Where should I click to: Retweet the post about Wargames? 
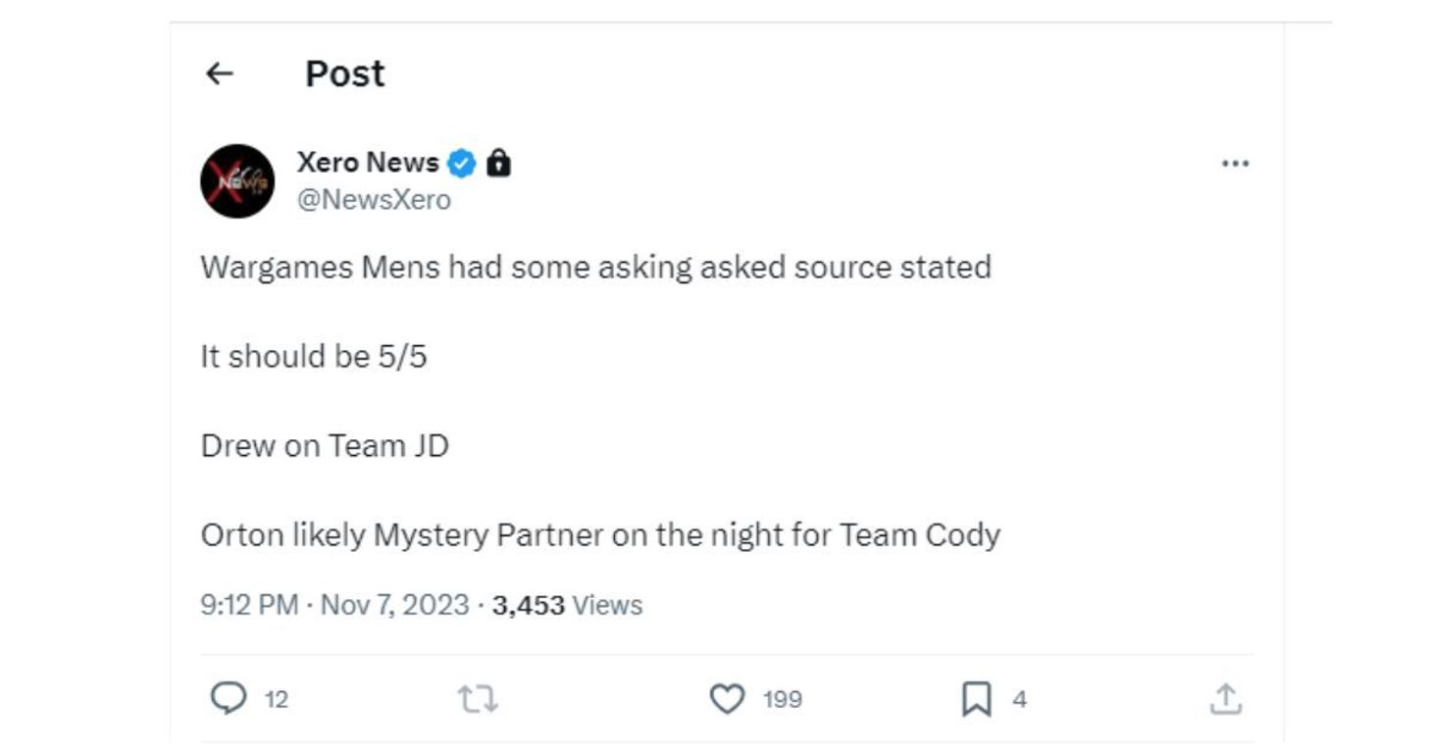pos(481,698)
